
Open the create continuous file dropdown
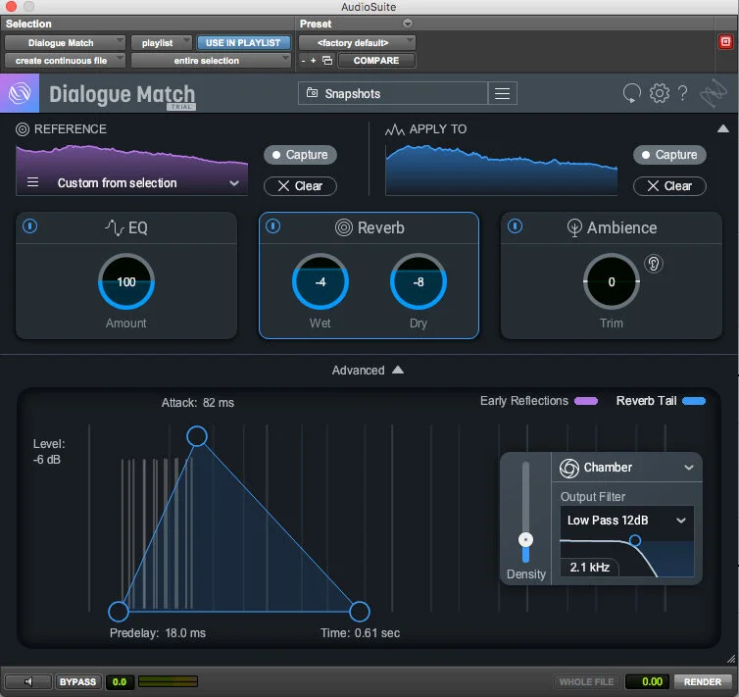[65, 61]
